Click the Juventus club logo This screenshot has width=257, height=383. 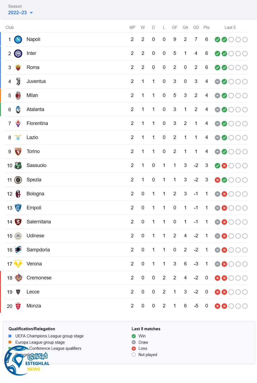(18, 82)
